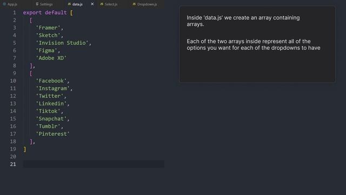The width and height of the screenshot is (346, 195).
Task: Click the 'Tiktok' string
Action: [48, 111]
